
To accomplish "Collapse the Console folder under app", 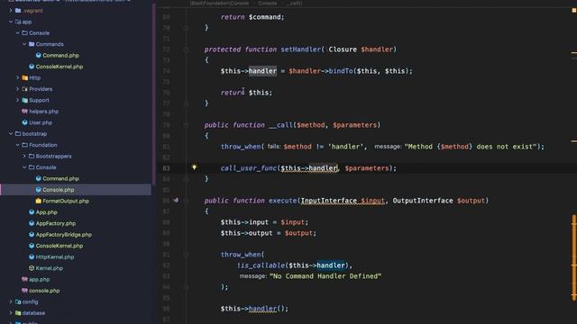I will [x=17, y=32].
